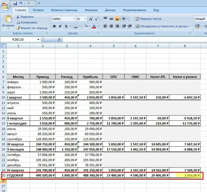This screenshot has height=192, width=207.
Task: Enable Перенос текста text wrapping
Action: pos(148,19)
